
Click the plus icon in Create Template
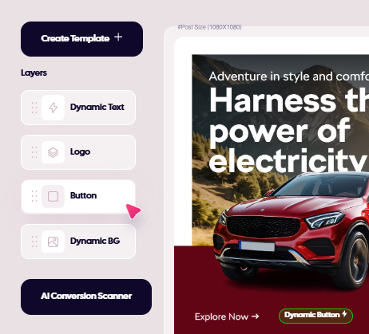(x=118, y=37)
